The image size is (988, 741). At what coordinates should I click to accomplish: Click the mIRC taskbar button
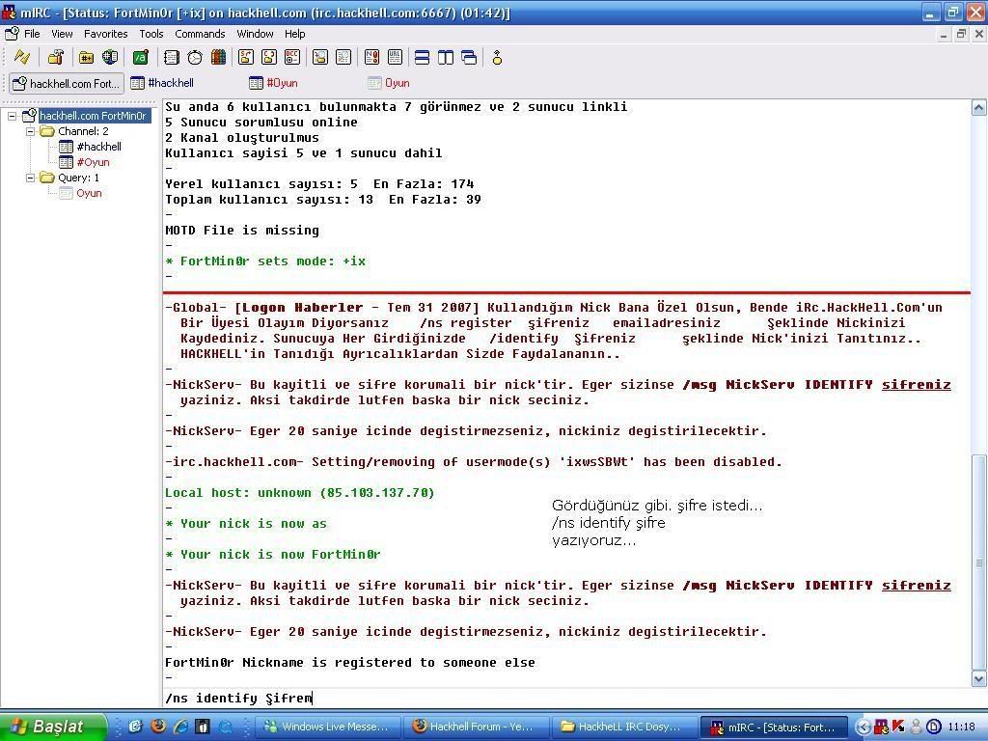pyautogui.click(x=773, y=727)
